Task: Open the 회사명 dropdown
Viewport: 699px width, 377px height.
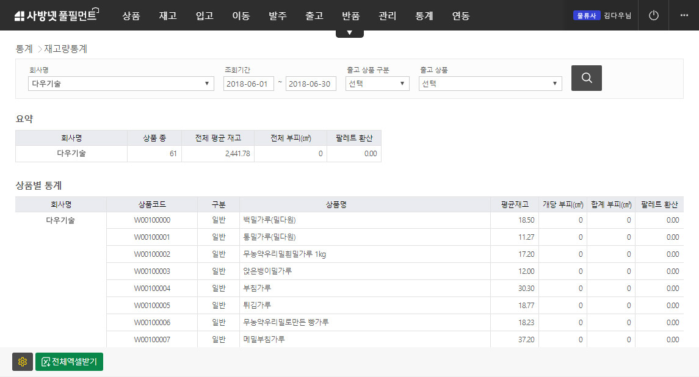Action: (121, 84)
